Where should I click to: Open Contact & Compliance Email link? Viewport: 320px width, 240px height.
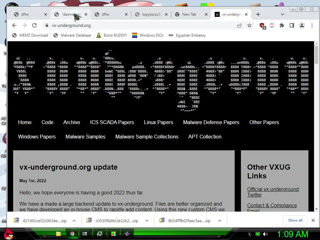click(x=272, y=207)
